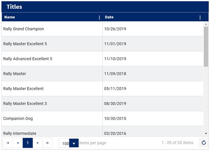
Task: Refresh the titles grid
Action: click(x=204, y=143)
